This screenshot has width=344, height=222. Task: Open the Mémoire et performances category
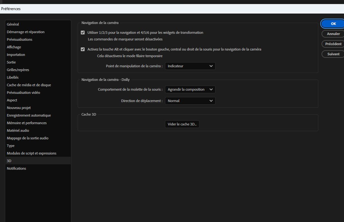click(38, 123)
